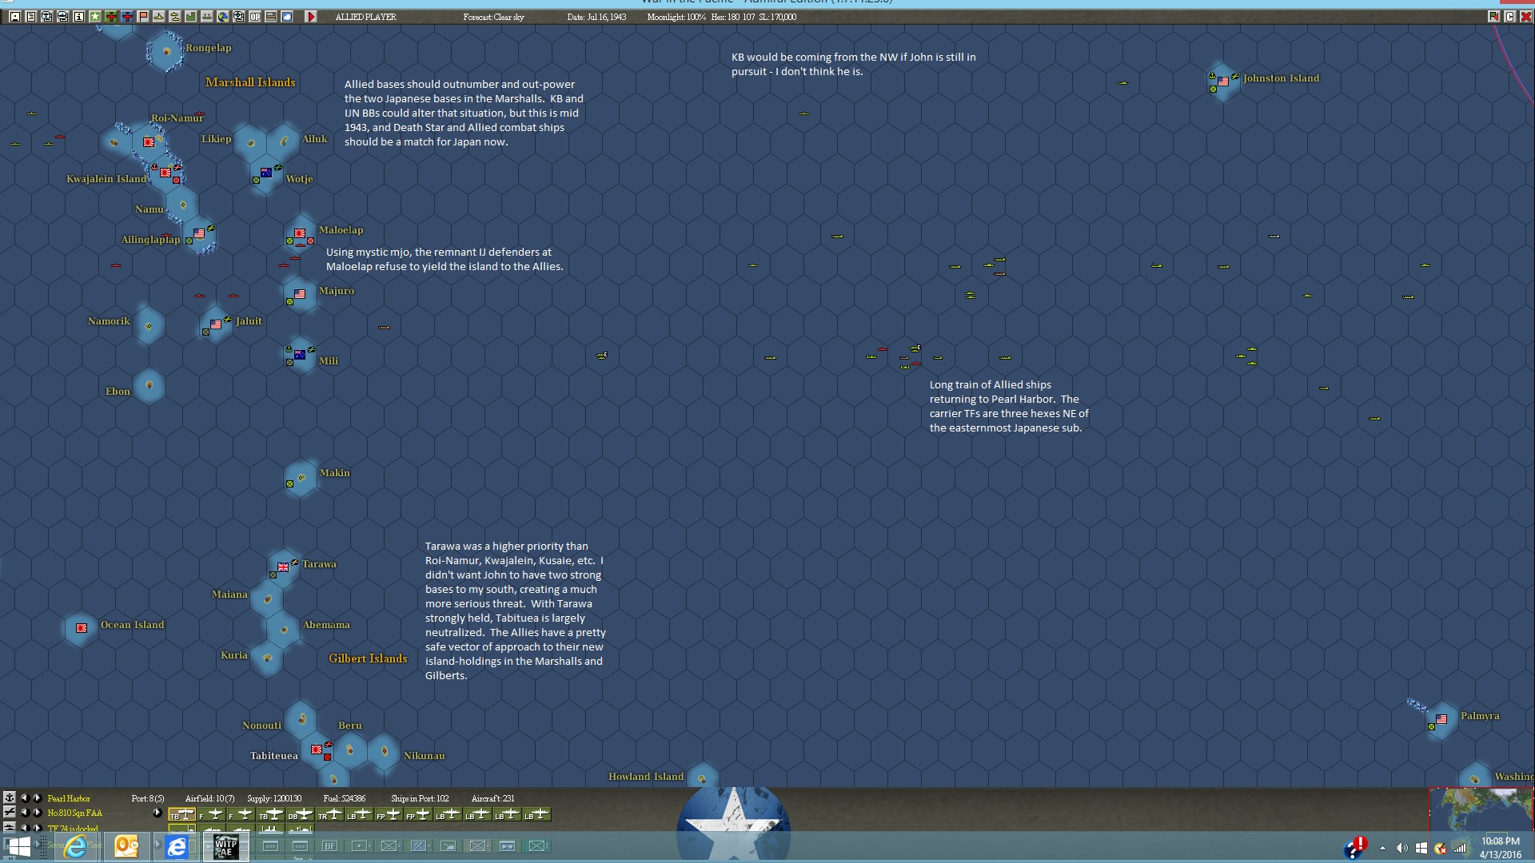Click the globe icon in top toolbar

(x=223, y=17)
